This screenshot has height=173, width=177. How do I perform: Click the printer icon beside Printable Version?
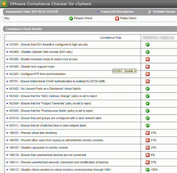[150, 12]
